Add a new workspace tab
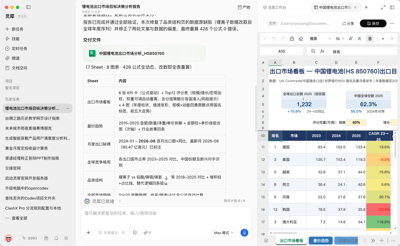The height and width of the screenshot is (246, 400). tap(366, 7)
